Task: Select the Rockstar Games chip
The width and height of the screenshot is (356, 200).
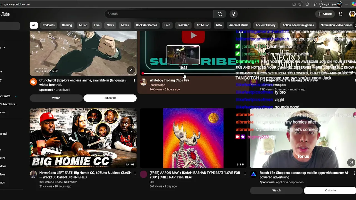Action: point(147,25)
